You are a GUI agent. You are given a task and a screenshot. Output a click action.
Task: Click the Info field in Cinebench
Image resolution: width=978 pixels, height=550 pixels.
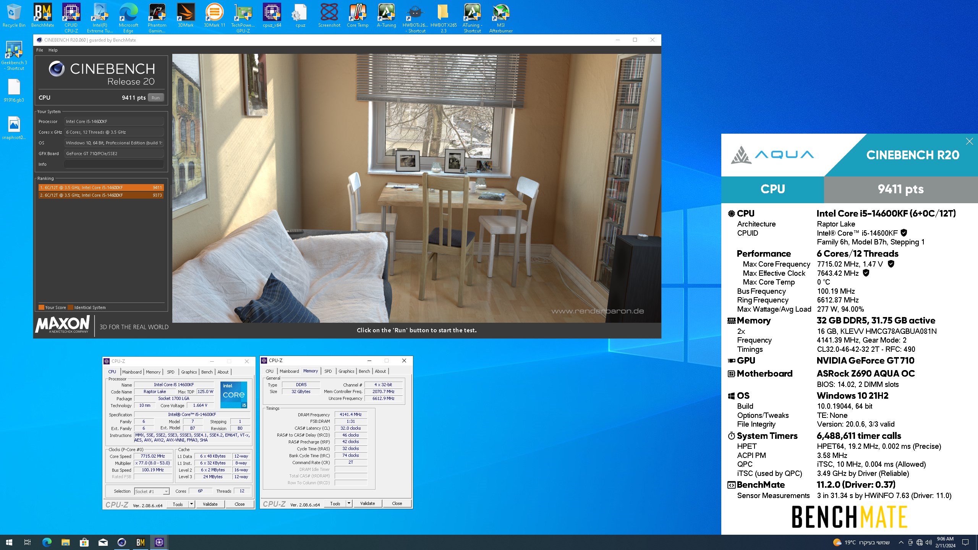pos(114,164)
